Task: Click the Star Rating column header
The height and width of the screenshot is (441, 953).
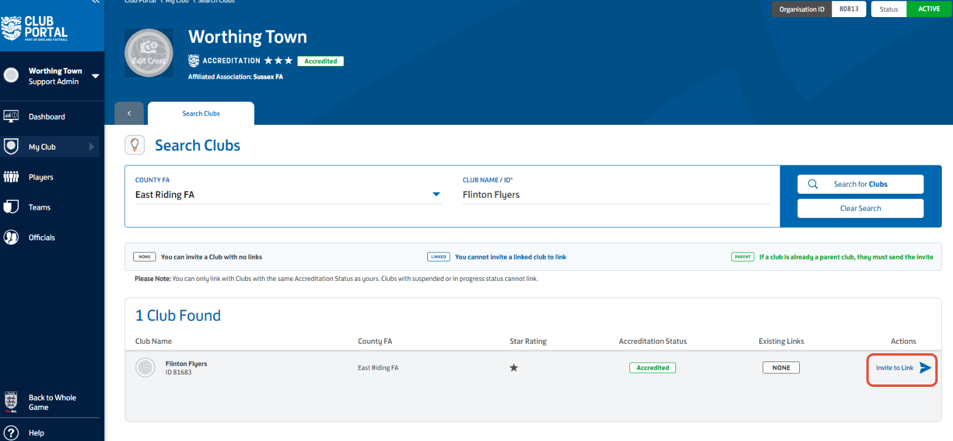Action: point(528,341)
